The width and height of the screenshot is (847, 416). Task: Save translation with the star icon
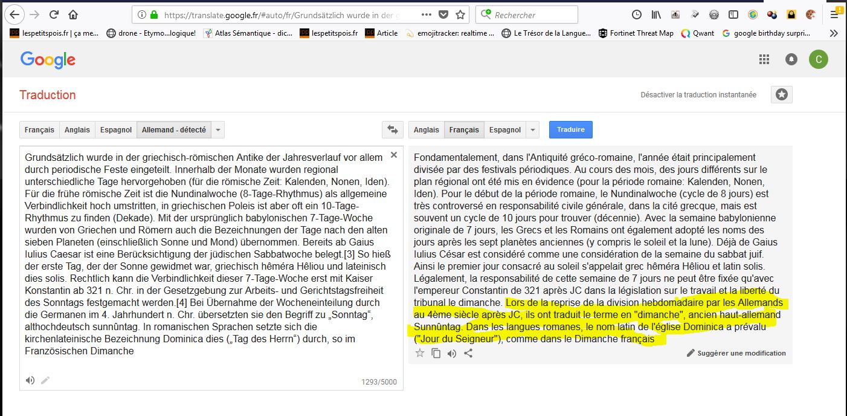pyautogui.click(x=420, y=353)
